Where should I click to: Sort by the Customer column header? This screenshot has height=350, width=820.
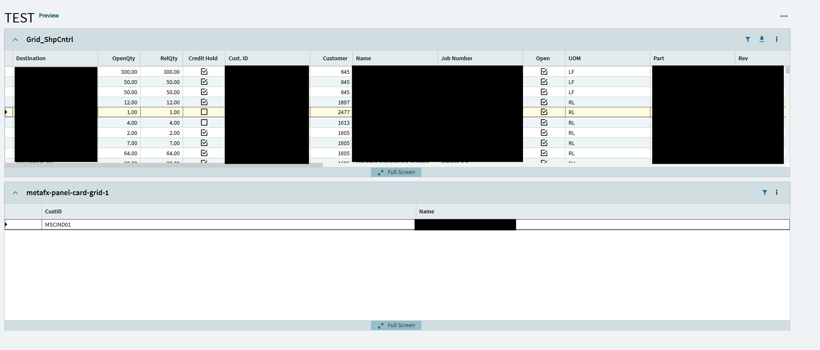pos(331,58)
